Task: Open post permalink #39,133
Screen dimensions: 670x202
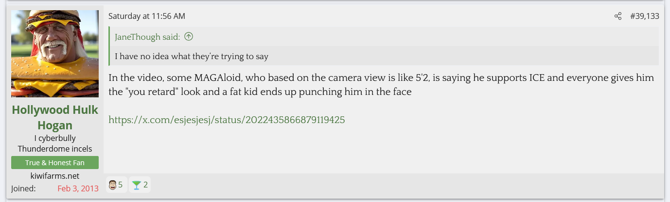Action: (x=644, y=16)
